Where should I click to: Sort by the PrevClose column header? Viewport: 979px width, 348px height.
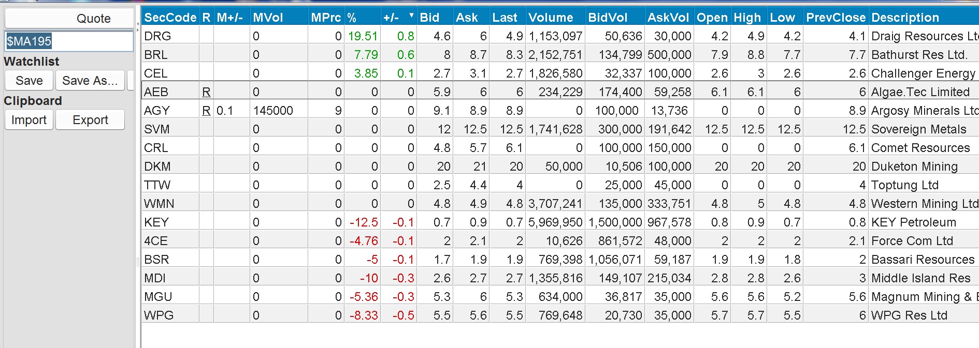coord(836,17)
